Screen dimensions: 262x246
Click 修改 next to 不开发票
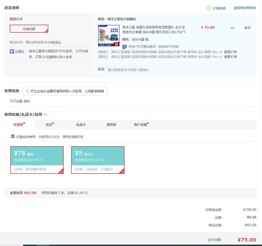[27, 101]
